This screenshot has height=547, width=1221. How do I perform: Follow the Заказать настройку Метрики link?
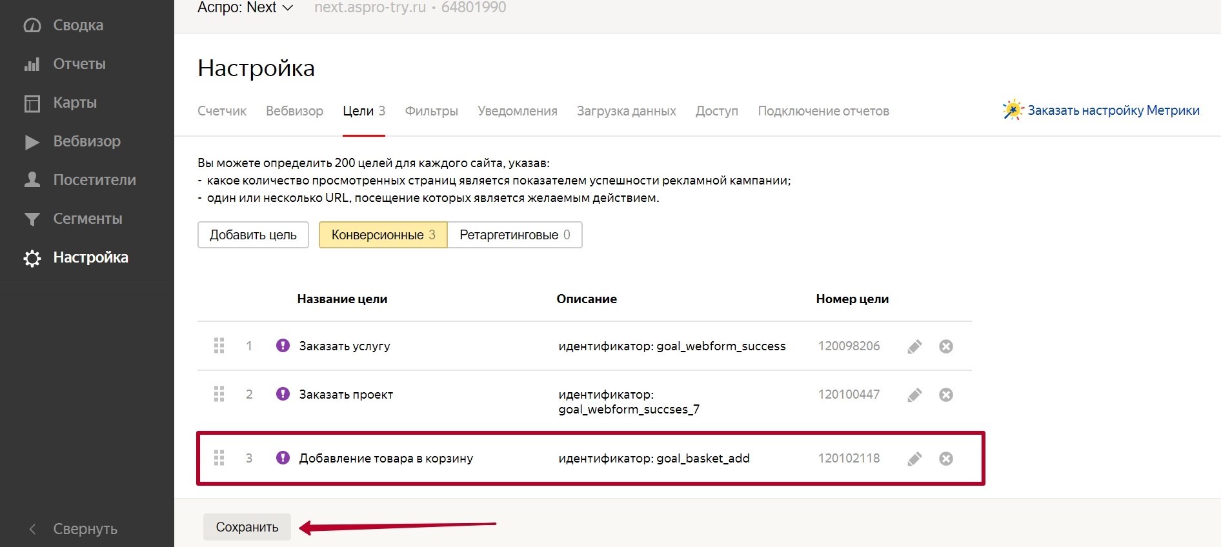click(x=1113, y=110)
